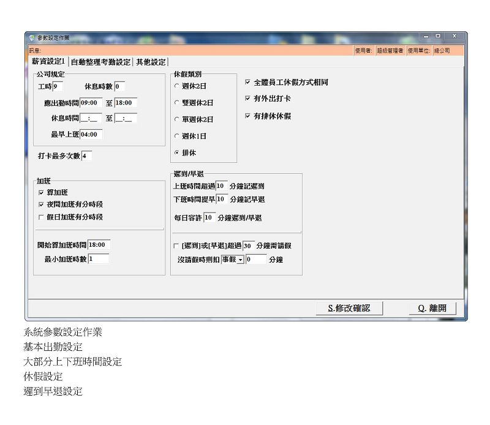The height and width of the screenshot is (425, 490).
Task: Maximize the 參數設定作業 window
Action: coord(437,37)
